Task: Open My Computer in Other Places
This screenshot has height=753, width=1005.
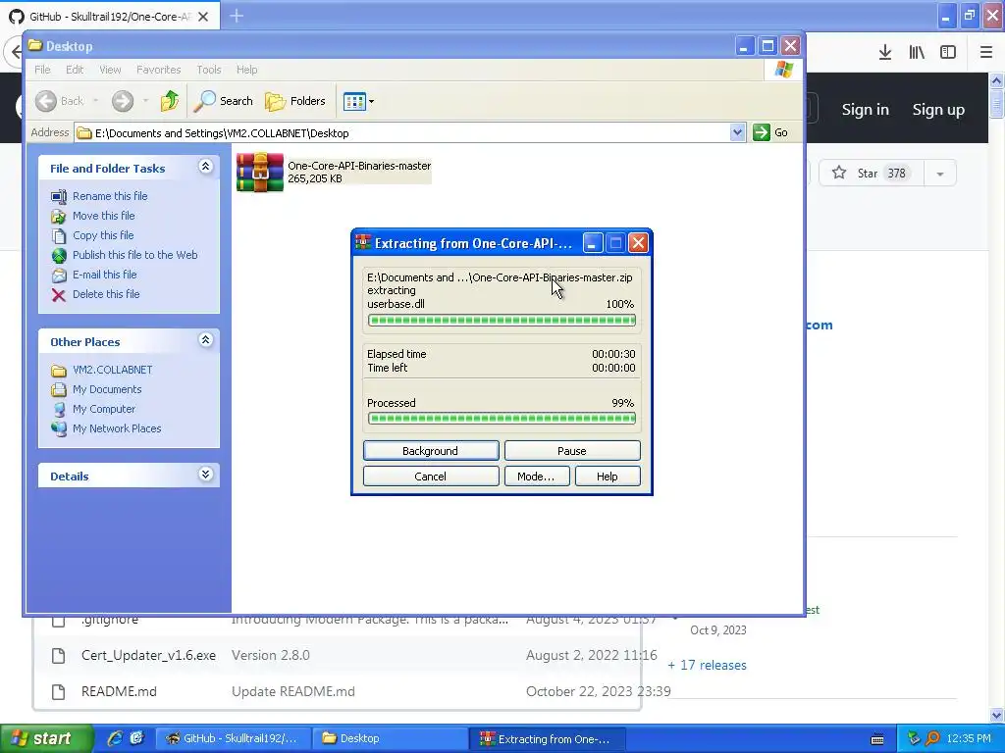Action: click(104, 409)
